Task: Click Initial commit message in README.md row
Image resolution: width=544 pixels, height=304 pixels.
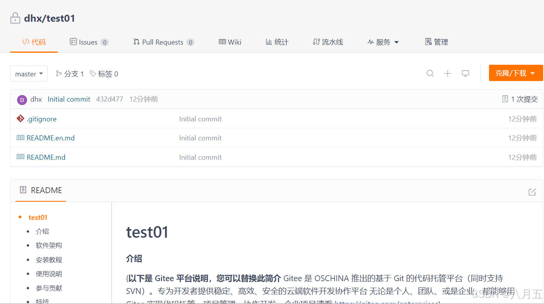Action: tap(200, 157)
